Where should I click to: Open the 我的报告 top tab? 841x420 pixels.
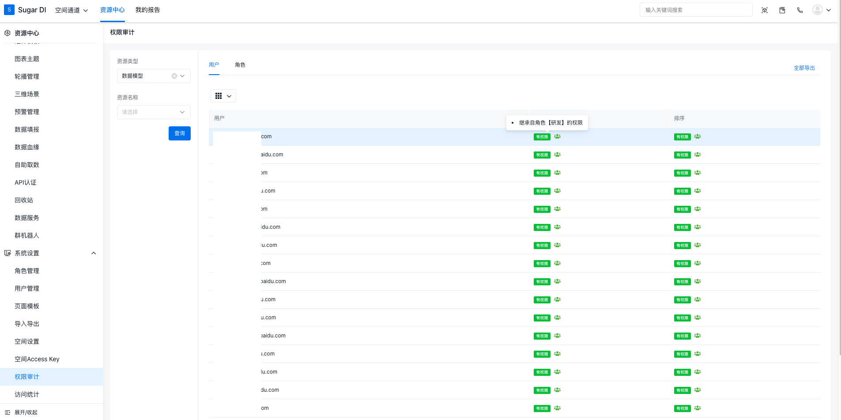point(148,10)
